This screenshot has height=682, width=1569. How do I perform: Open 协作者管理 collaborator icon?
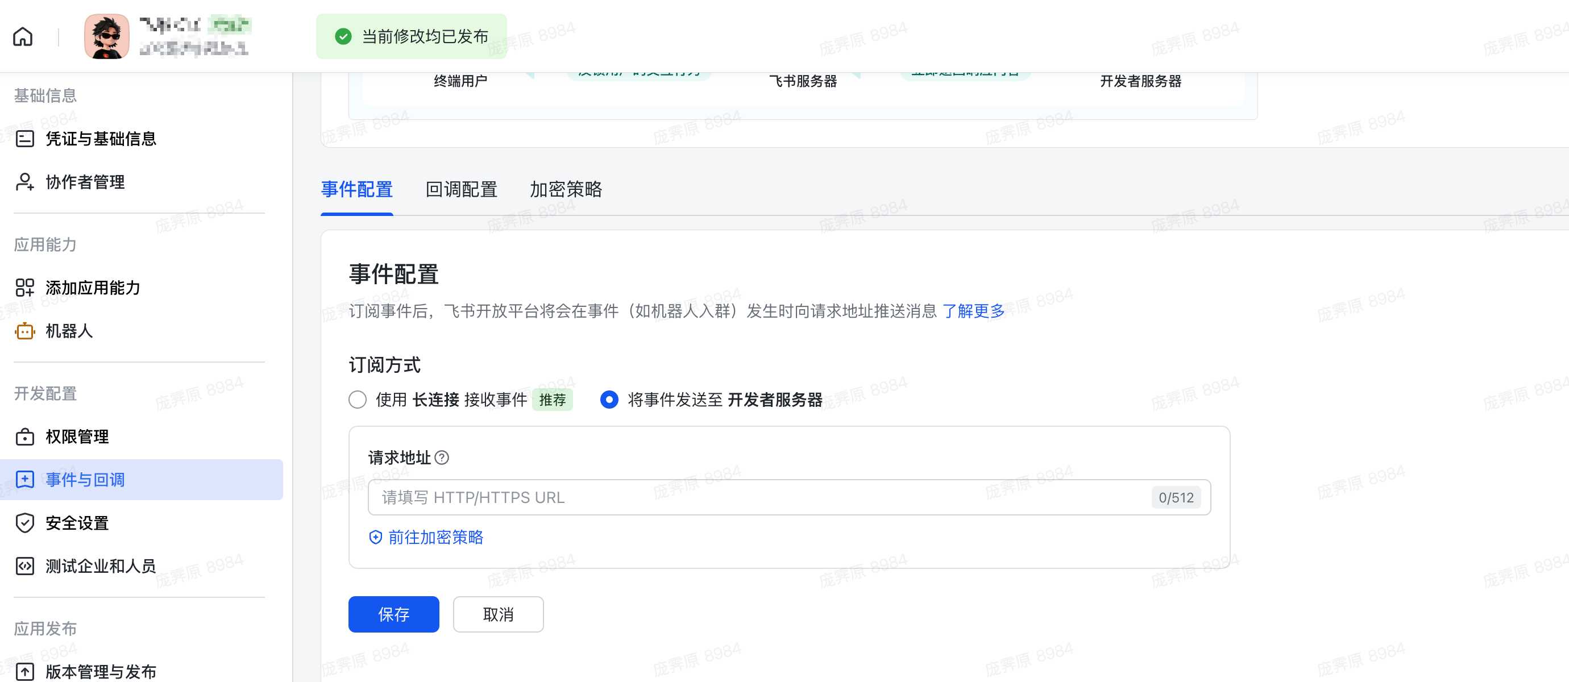click(x=25, y=182)
